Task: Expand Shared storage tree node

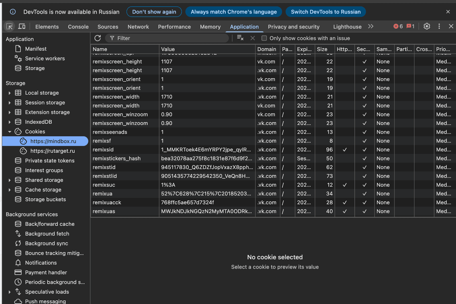Action: [x=9, y=180]
